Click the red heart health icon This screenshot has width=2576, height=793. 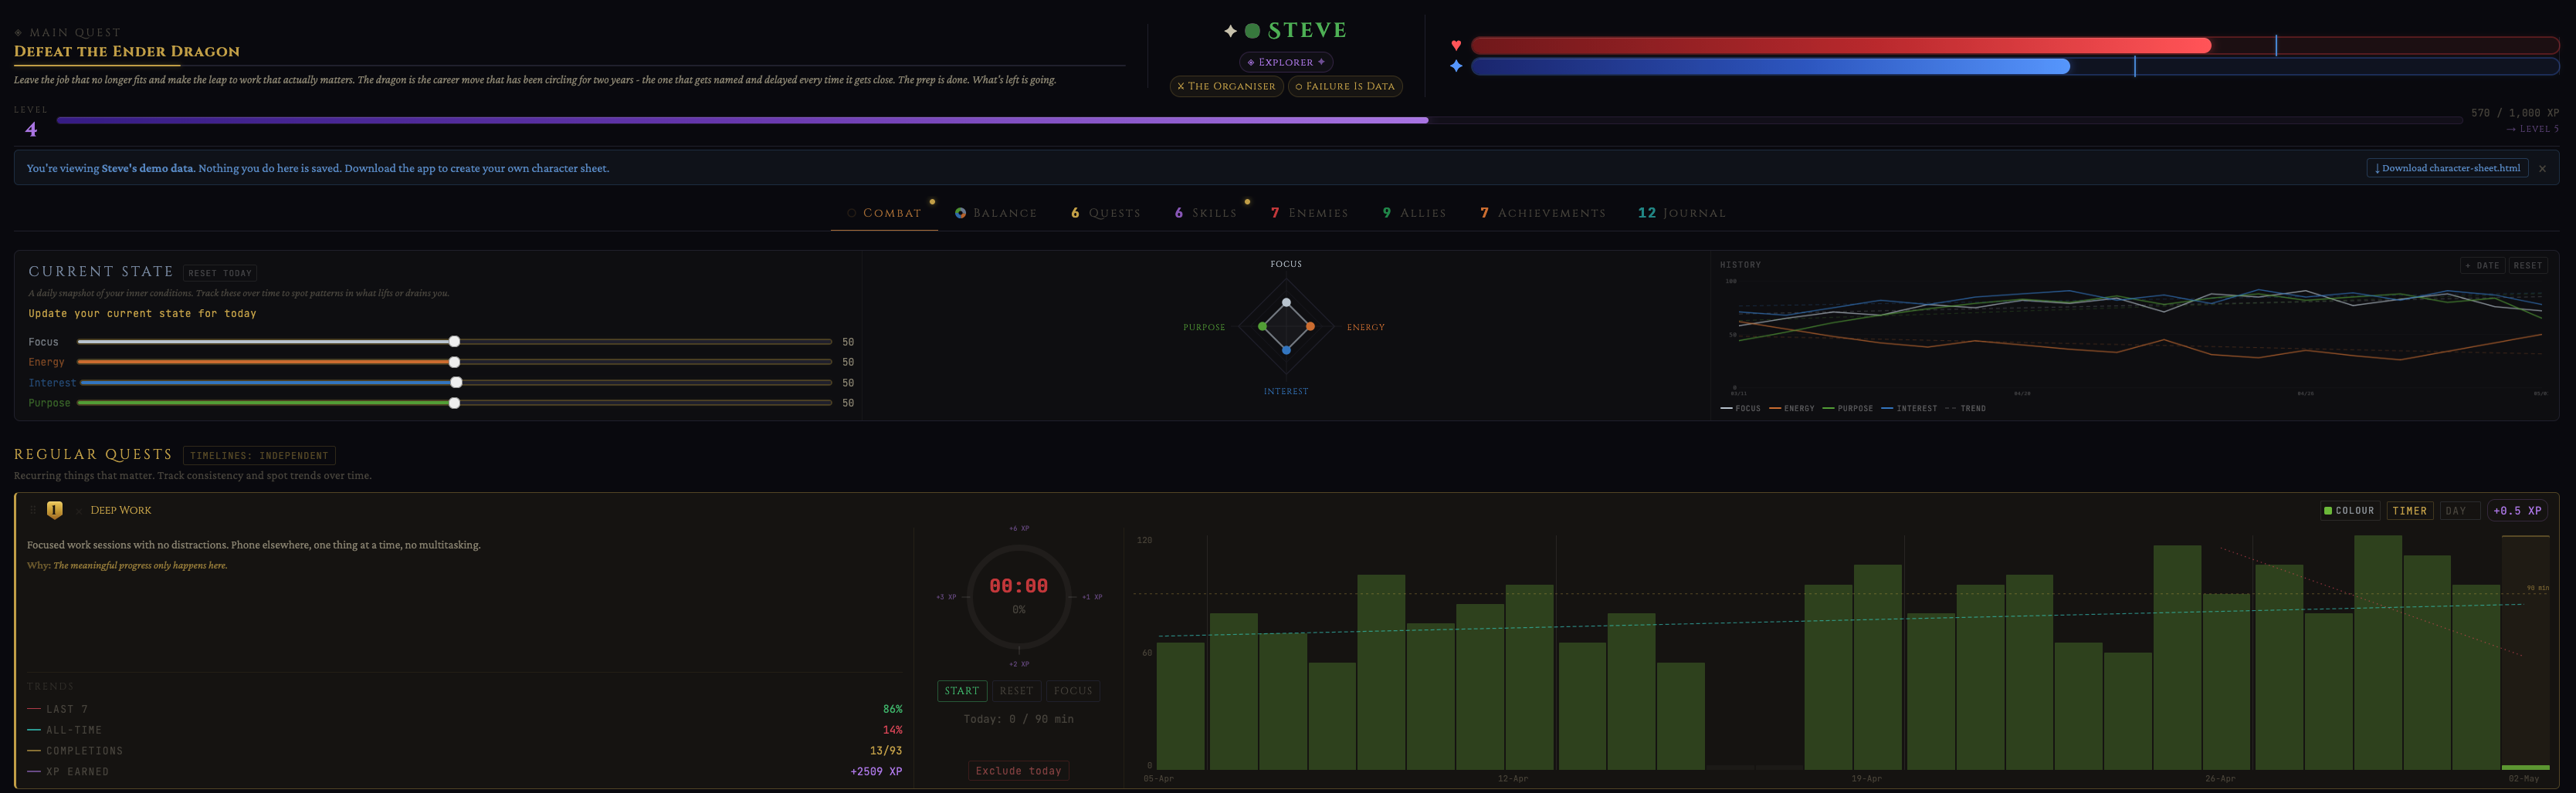(1456, 45)
